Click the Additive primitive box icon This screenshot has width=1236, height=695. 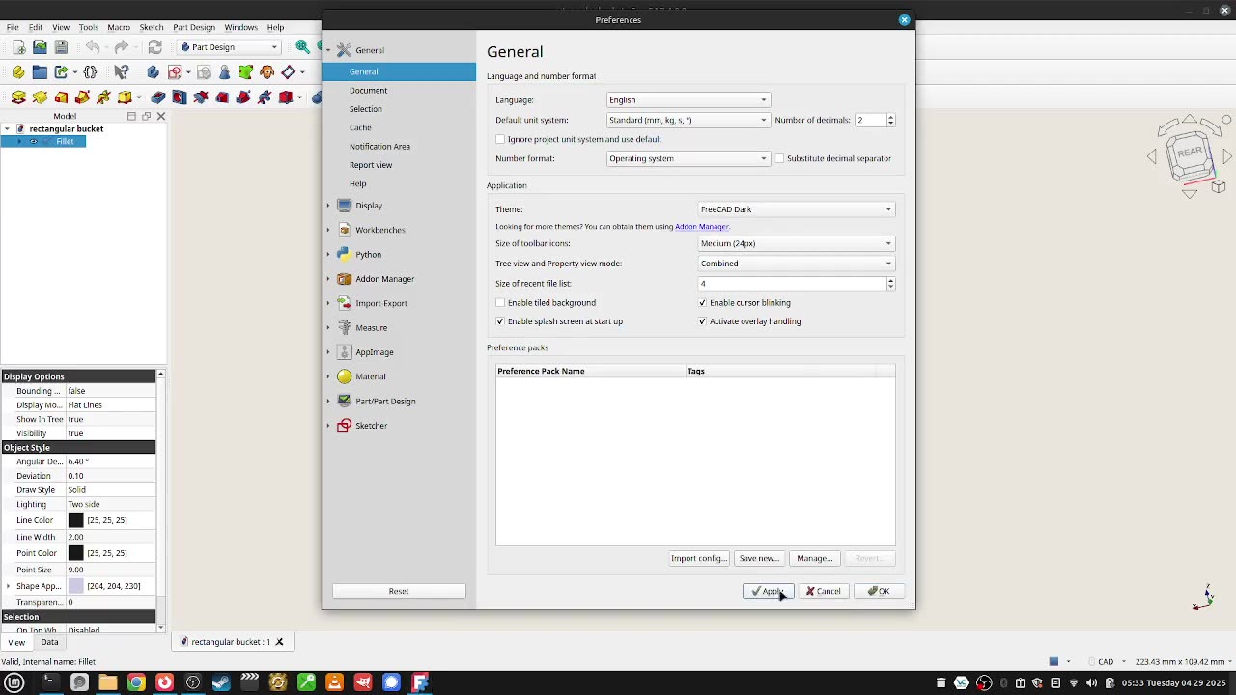pos(125,97)
